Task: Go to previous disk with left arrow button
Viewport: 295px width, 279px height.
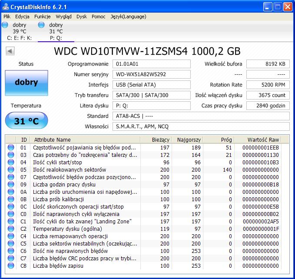Action: 10,51
